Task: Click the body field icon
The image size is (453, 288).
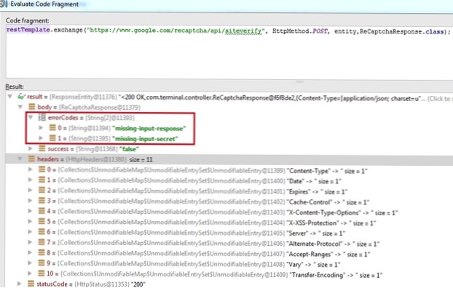Action: tap(31, 107)
